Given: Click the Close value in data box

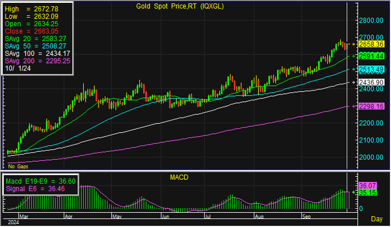Looking at the screenshot, I should 31,31.
